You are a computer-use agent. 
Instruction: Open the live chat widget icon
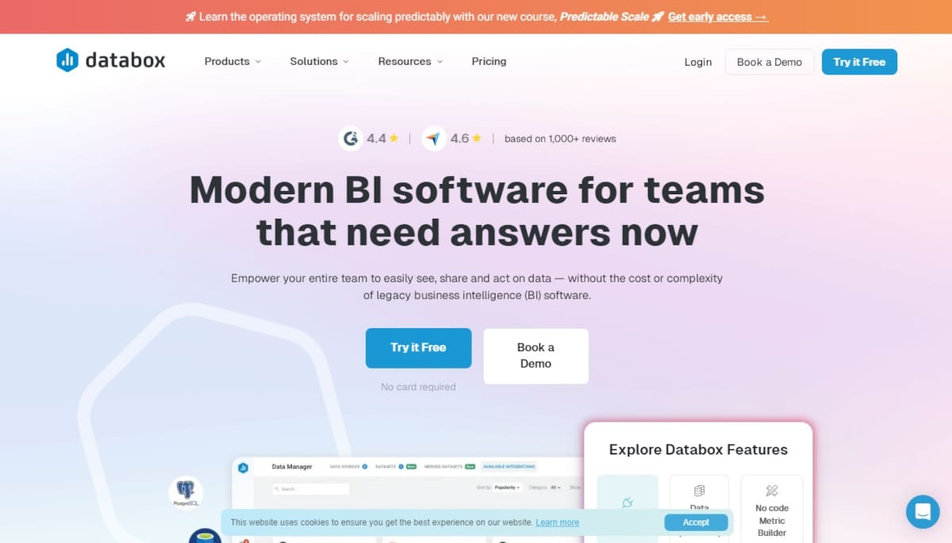pos(922,511)
